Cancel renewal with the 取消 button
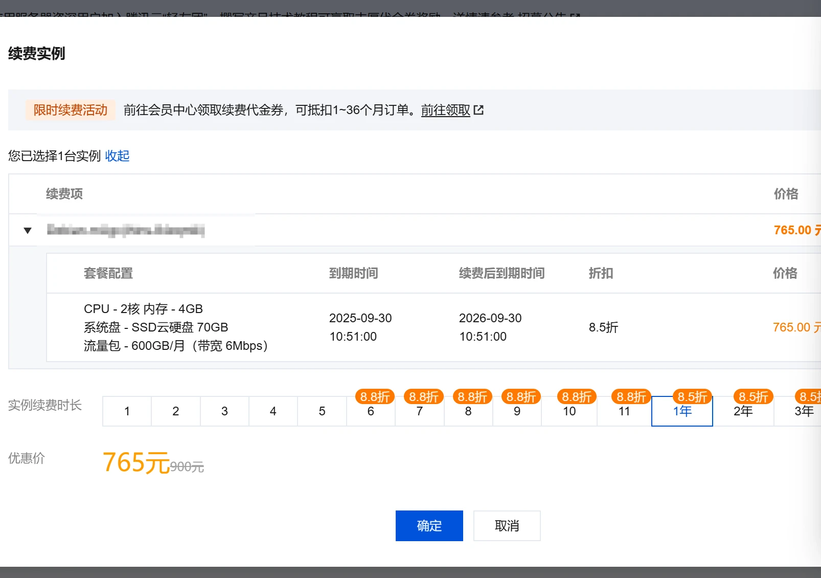821x578 pixels. (x=507, y=526)
